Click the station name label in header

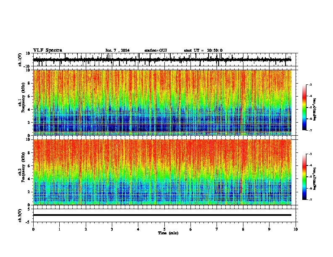156,50
